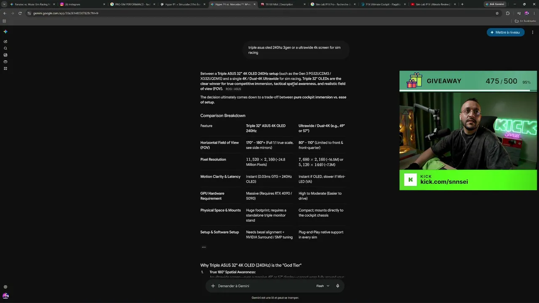Open chat search from the Gemini sidebar
This screenshot has height=303, width=539.
click(5, 48)
